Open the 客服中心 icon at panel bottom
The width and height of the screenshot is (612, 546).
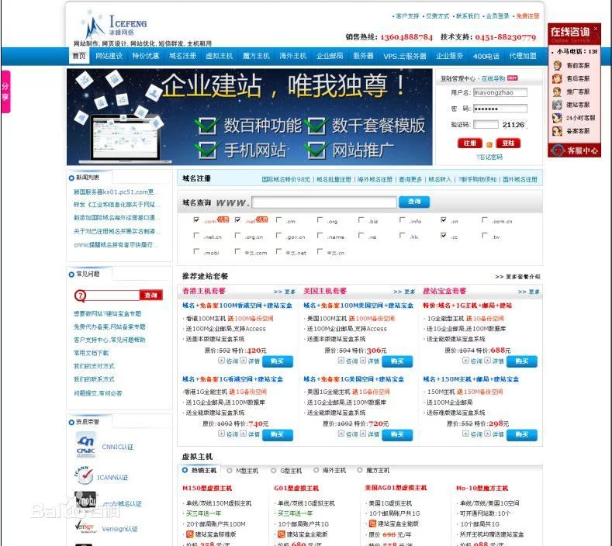(x=558, y=150)
